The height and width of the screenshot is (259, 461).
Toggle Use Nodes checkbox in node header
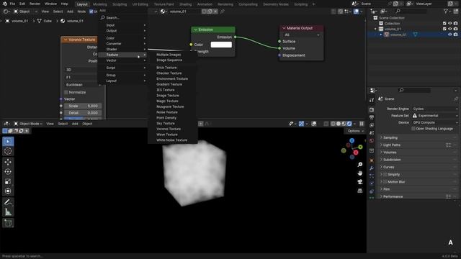(x=91, y=12)
